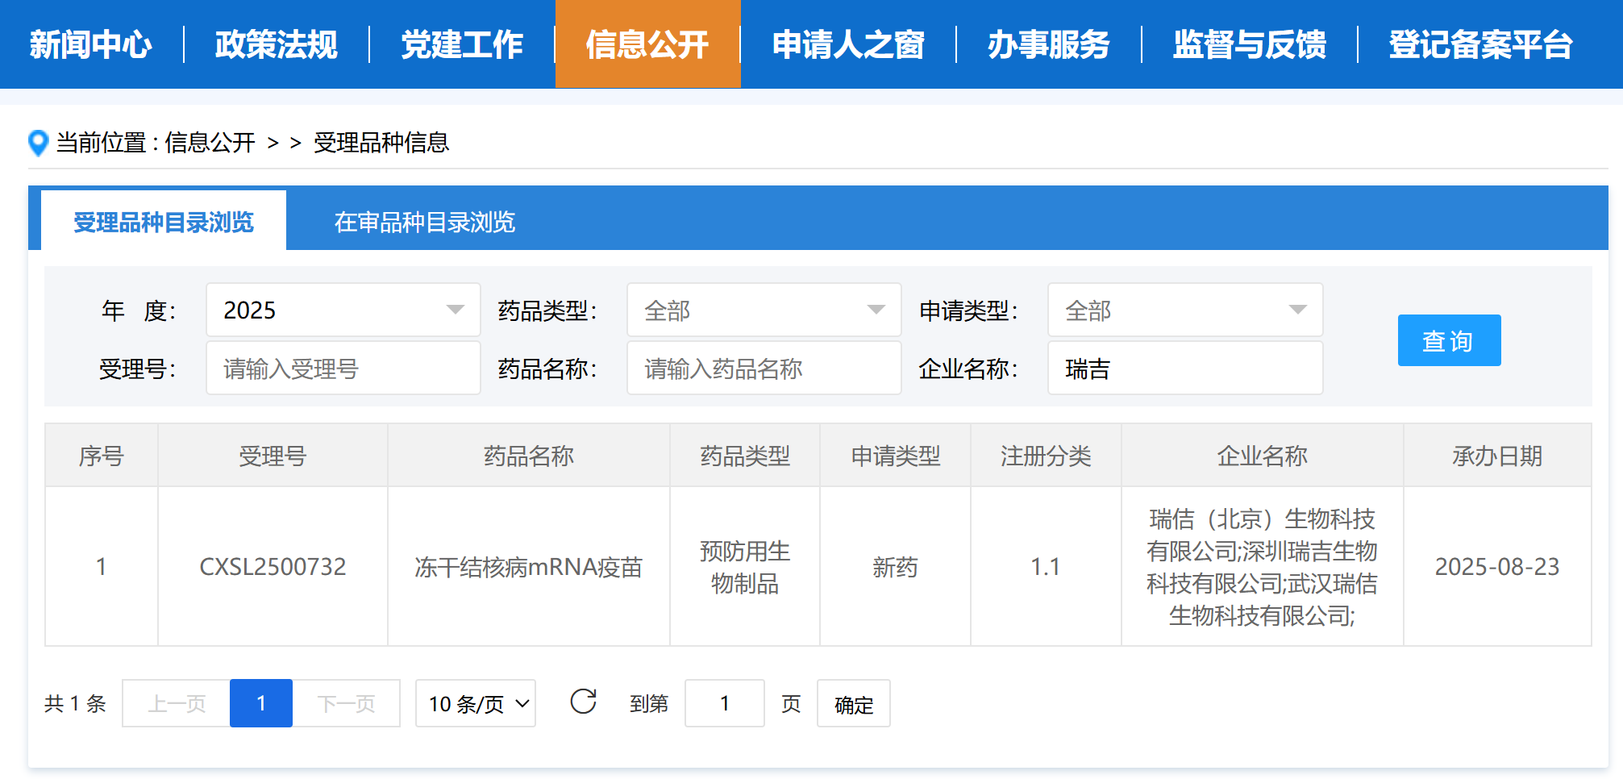
Task: Click the pagination refresh icon
Action: click(x=583, y=702)
